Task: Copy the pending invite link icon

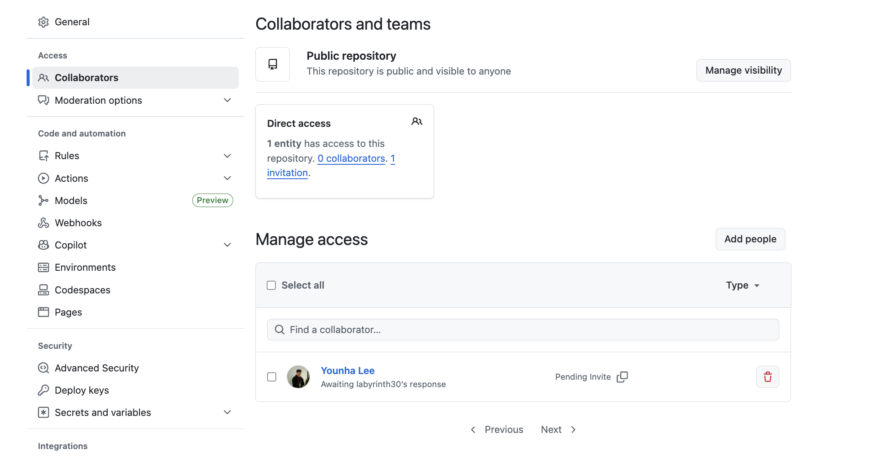Action: coord(622,377)
